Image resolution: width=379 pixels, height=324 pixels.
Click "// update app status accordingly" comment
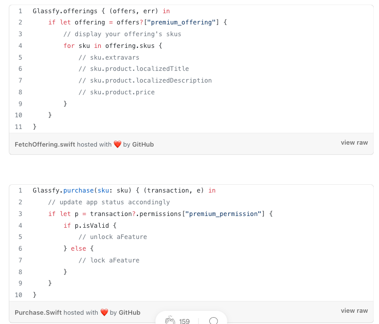(109, 202)
